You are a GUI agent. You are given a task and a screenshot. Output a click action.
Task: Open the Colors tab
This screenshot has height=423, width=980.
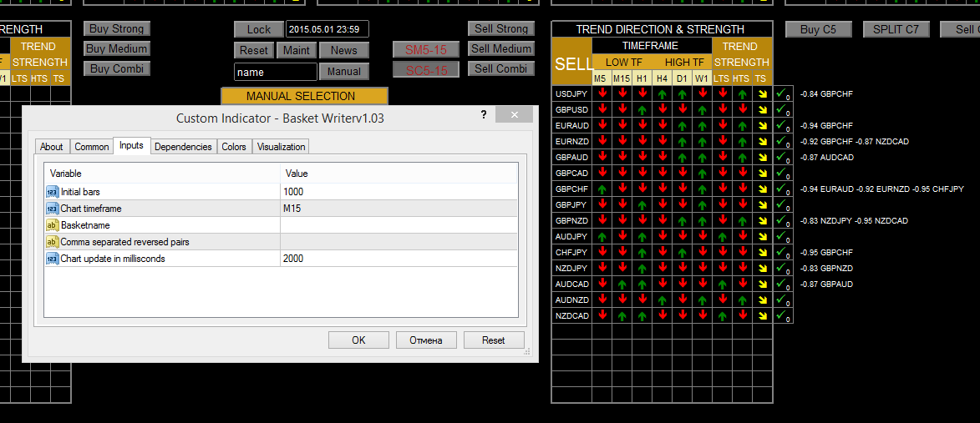(x=234, y=147)
